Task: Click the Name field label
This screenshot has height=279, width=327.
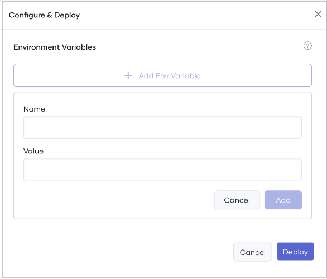Action: point(34,109)
